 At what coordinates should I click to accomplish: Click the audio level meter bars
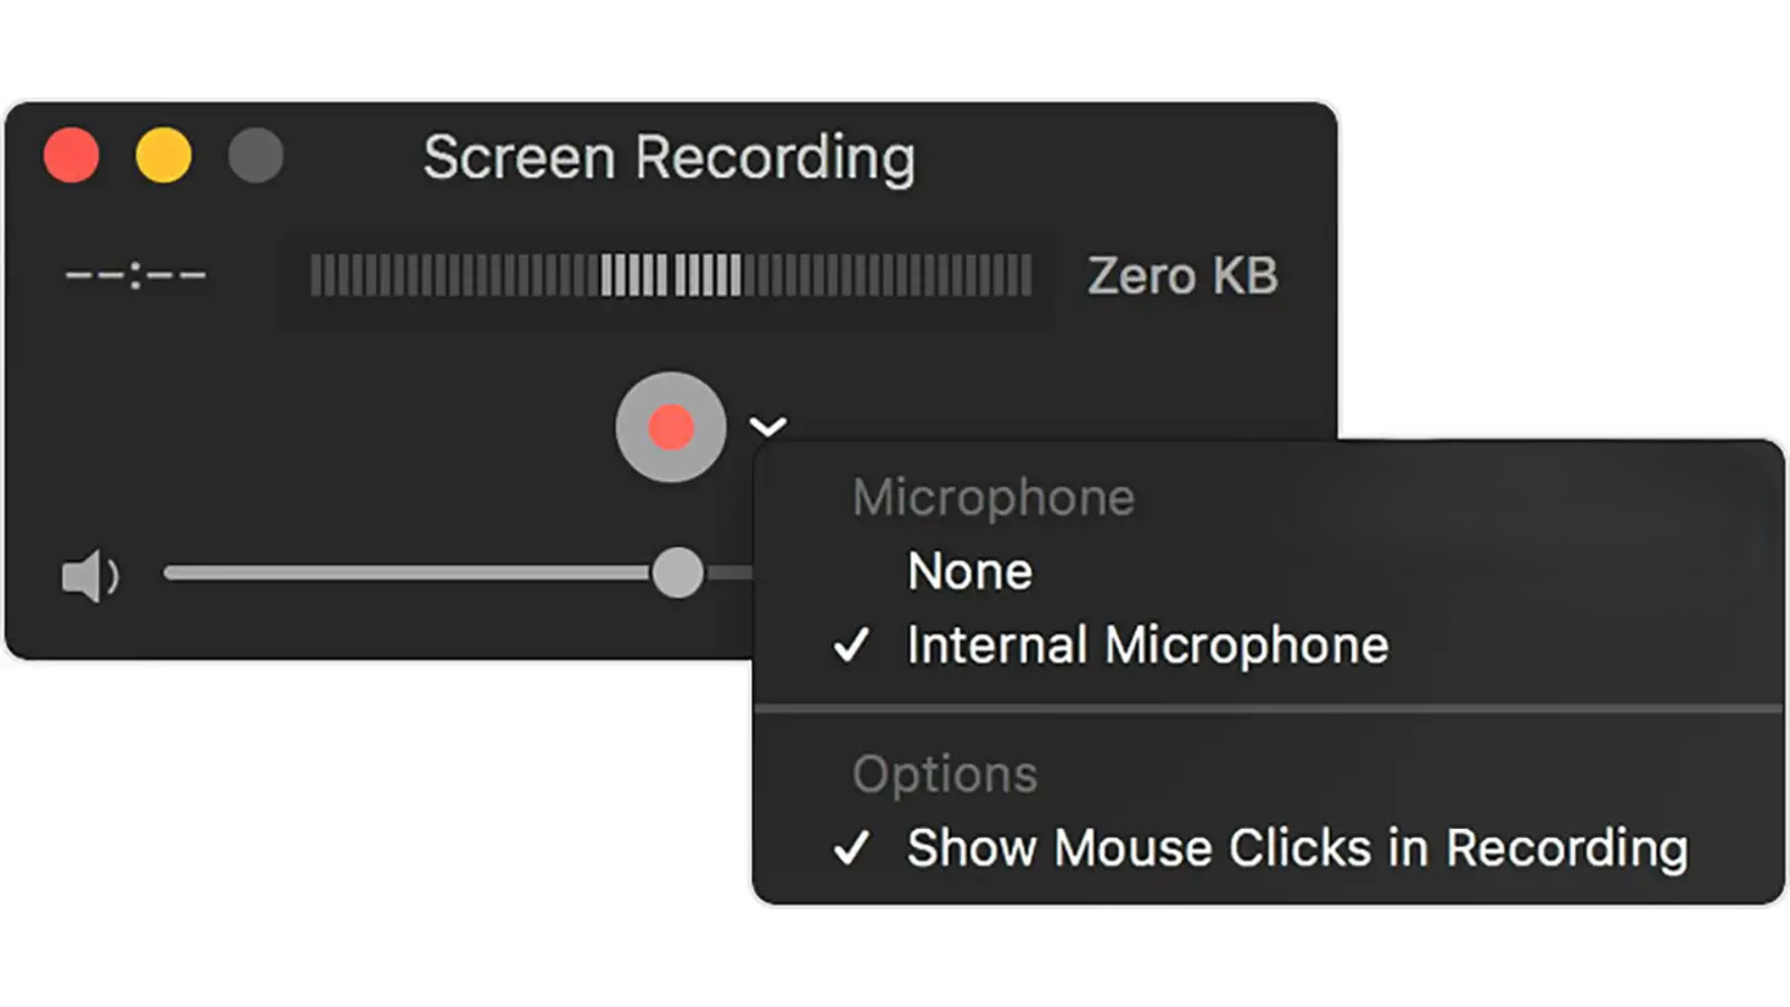(x=670, y=275)
